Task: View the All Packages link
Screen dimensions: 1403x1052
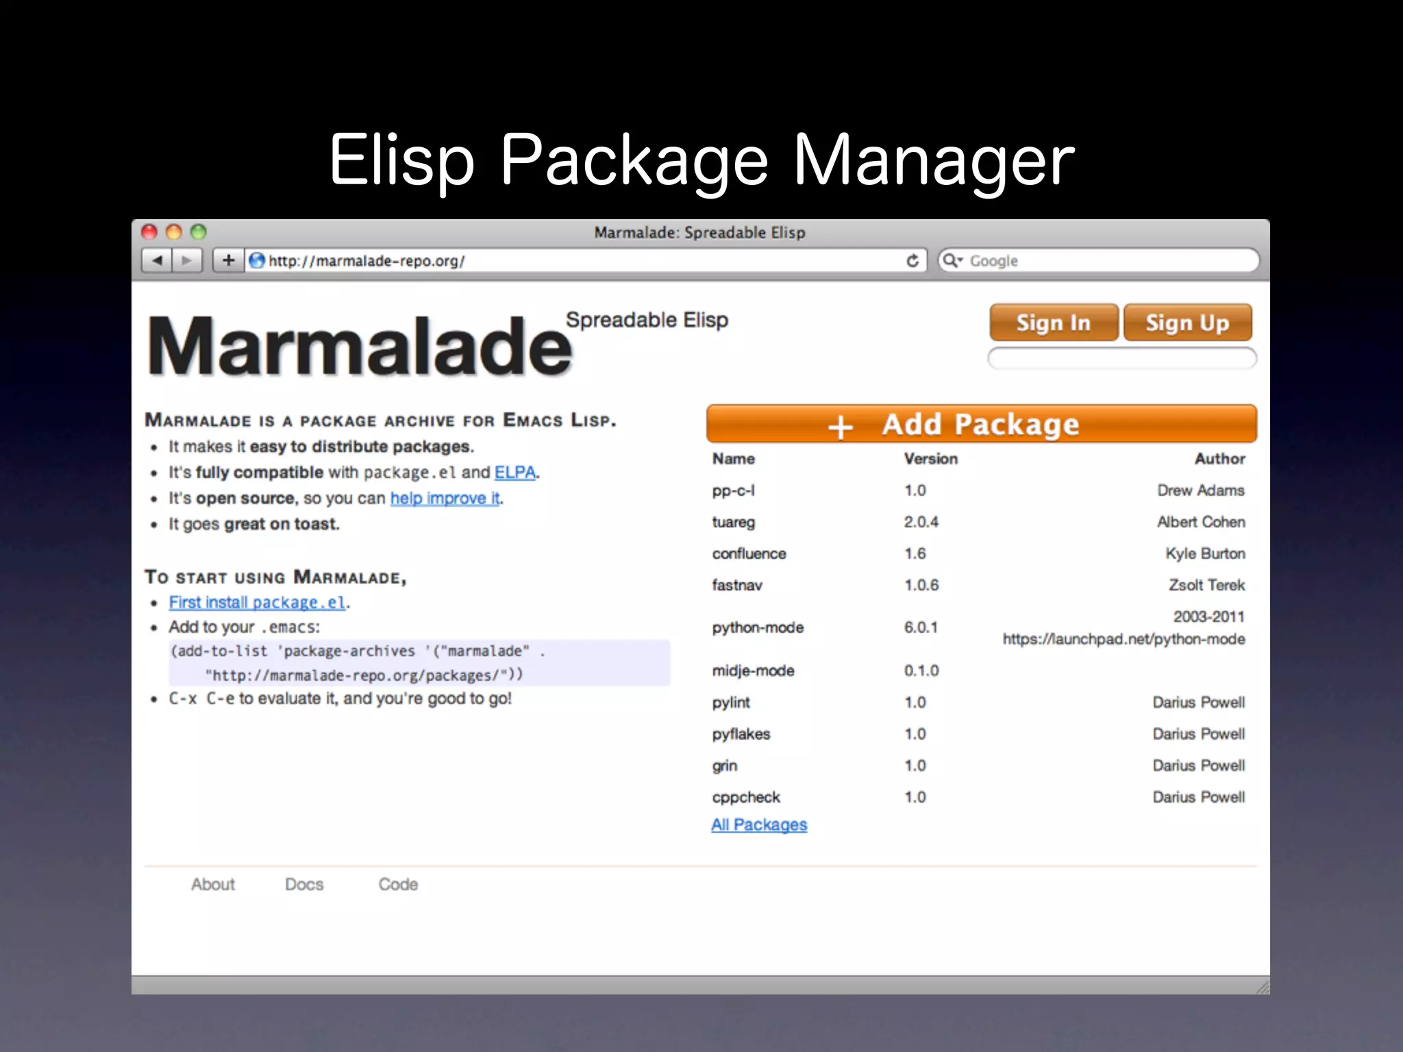Action: pyautogui.click(x=759, y=825)
